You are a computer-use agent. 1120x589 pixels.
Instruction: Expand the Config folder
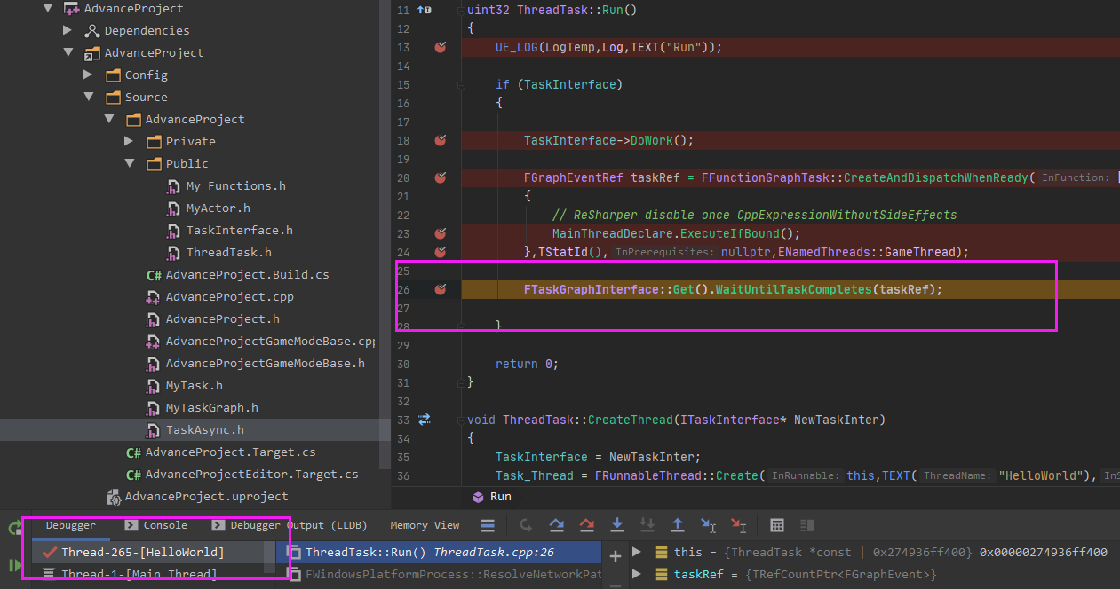pos(89,75)
